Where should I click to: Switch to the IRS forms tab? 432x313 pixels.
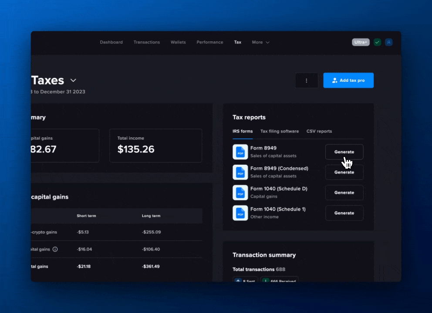pyautogui.click(x=243, y=131)
